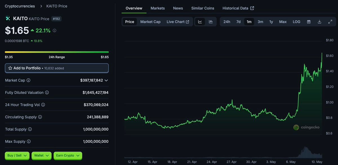Click the Fully Diluted Valuation info icon
338x165 pixels.
tap(47, 92)
